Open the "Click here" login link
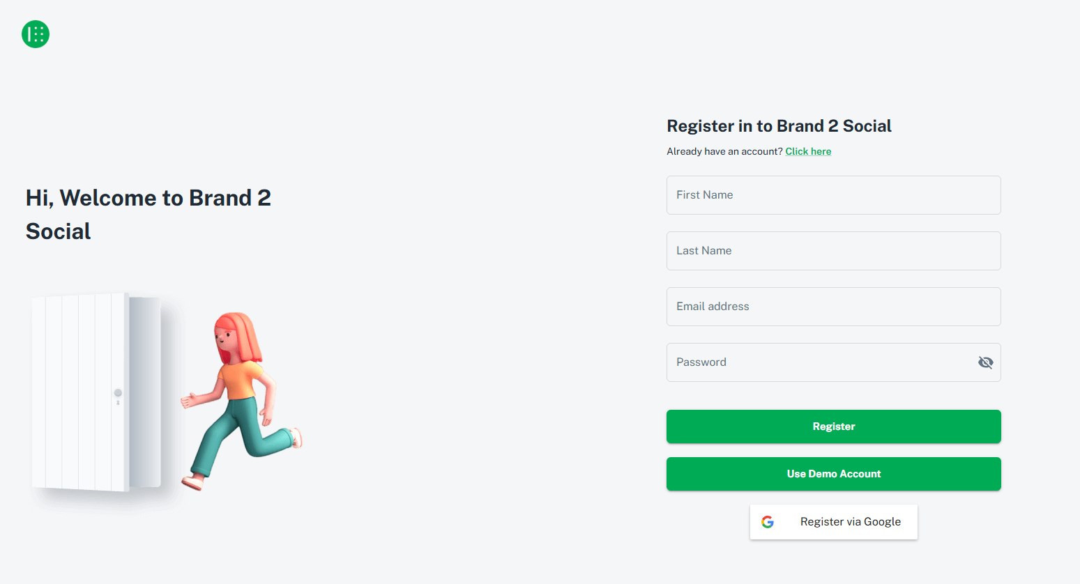The width and height of the screenshot is (1080, 584). [x=808, y=151]
